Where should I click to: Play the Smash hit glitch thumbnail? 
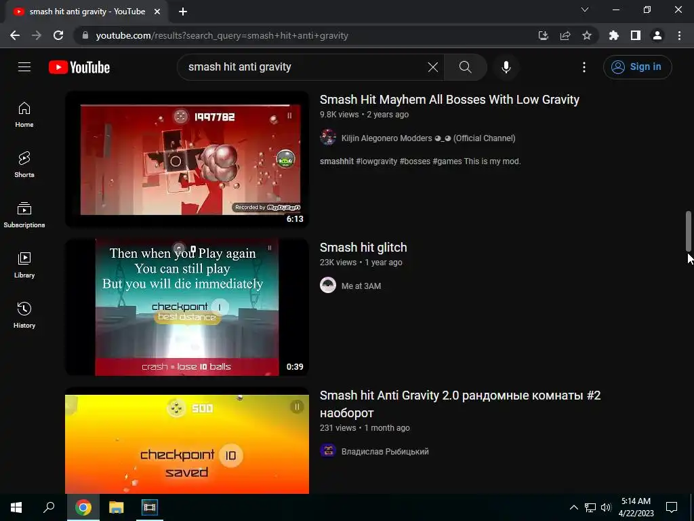187,307
